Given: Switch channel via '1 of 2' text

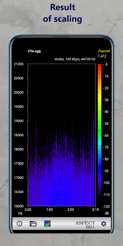Looking at the screenshot, I should point(102,56).
